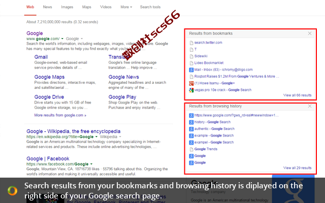Open the Sidewiki bookmark
Viewport: 325px width, 203px height.
point(201,56)
